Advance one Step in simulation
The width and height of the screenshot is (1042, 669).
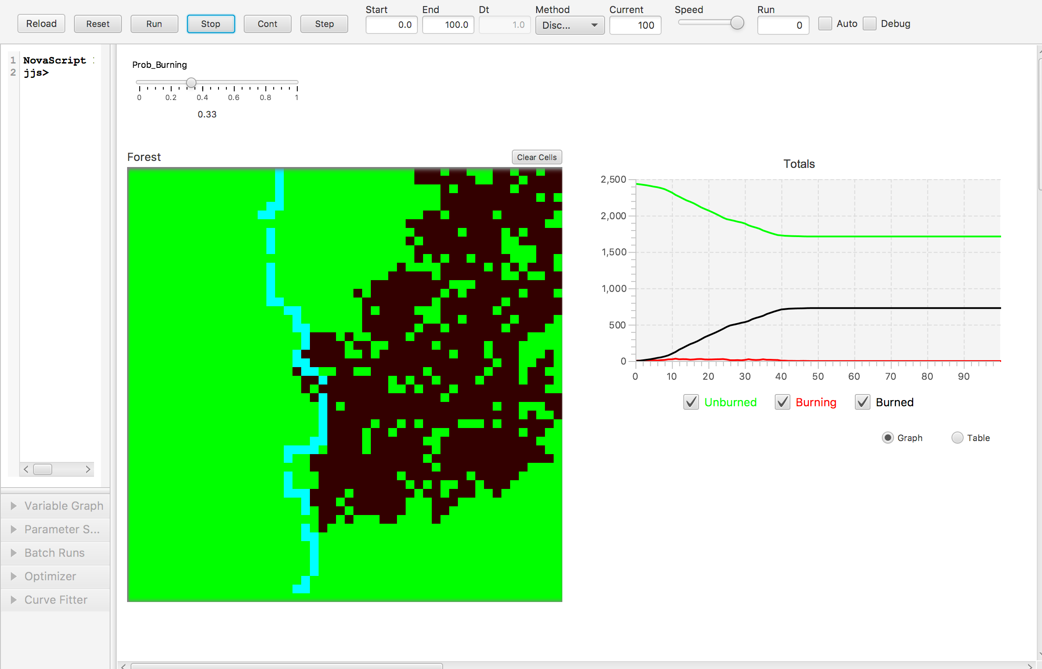click(x=324, y=24)
